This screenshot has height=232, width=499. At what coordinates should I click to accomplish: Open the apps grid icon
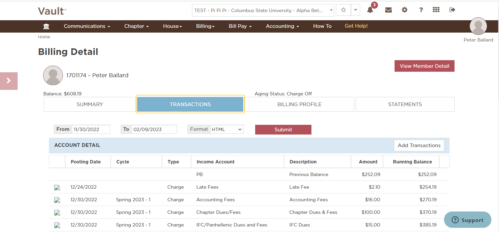click(436, 10)
